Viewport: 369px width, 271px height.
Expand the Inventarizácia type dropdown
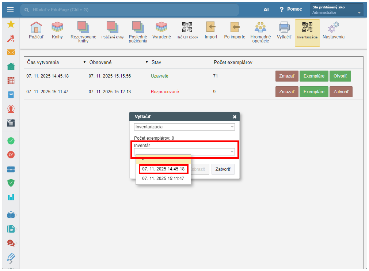(x=184, y=127)
